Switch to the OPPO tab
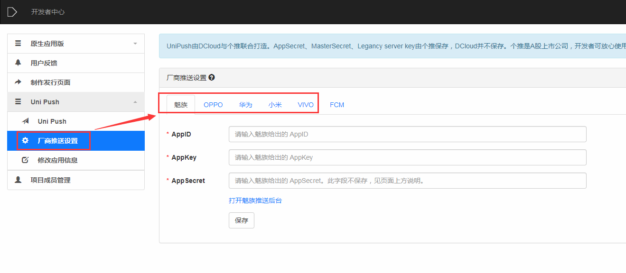626x273 pixels. click(213, 105)
